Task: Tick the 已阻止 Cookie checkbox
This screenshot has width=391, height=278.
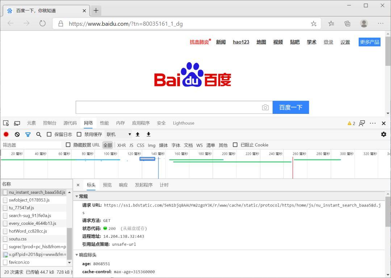Action: [235, 145]
